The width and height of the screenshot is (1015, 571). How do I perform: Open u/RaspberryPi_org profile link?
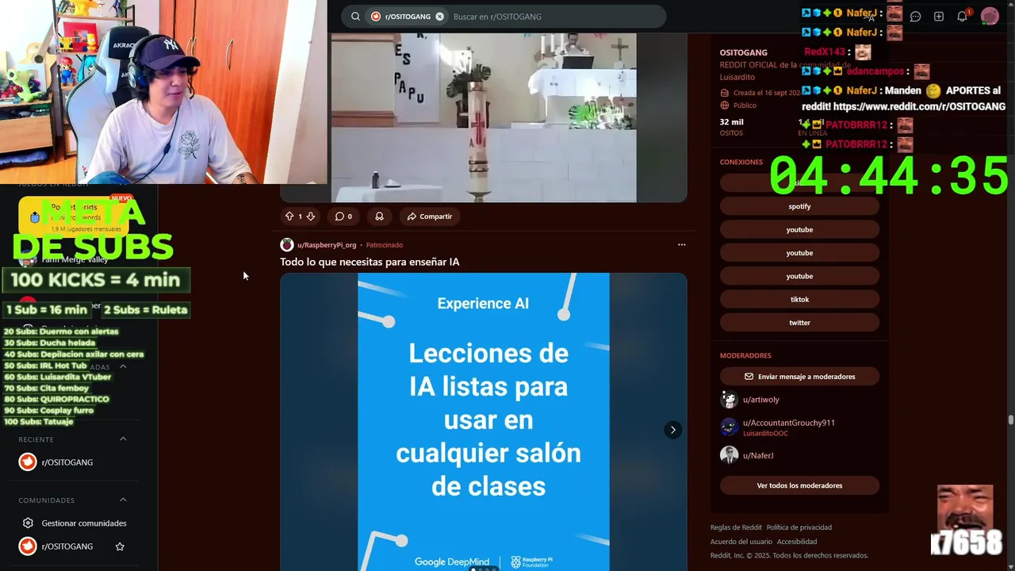click(327, 245)
